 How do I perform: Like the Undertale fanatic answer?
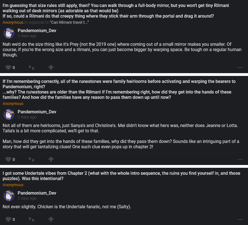8,219
